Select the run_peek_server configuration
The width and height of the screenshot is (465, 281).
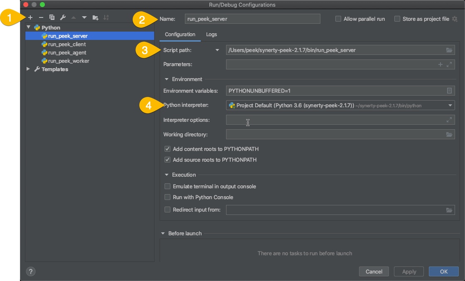(x=90, y=36)
